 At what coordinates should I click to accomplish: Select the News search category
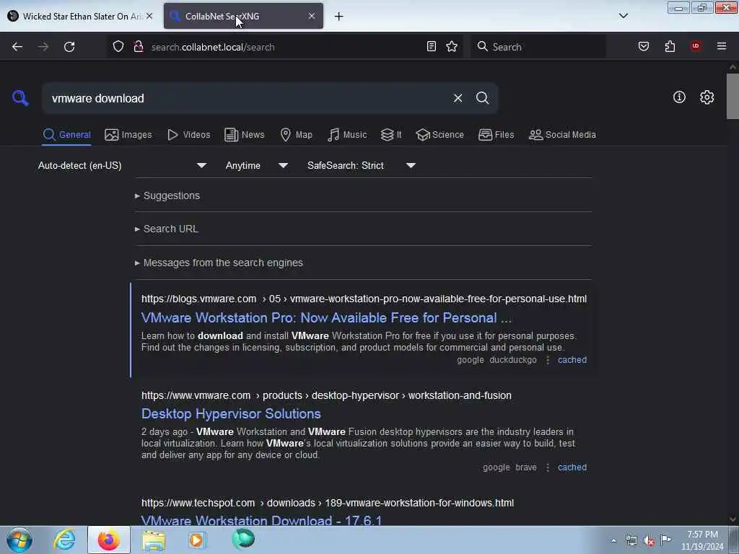(244, 135)
